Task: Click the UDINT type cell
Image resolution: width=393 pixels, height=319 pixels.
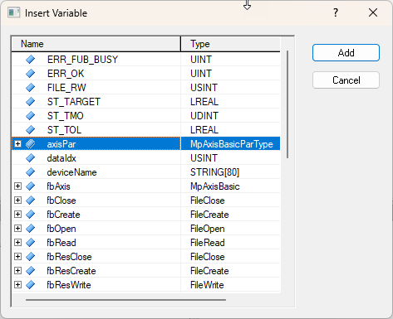Action: tap(230, 116)
